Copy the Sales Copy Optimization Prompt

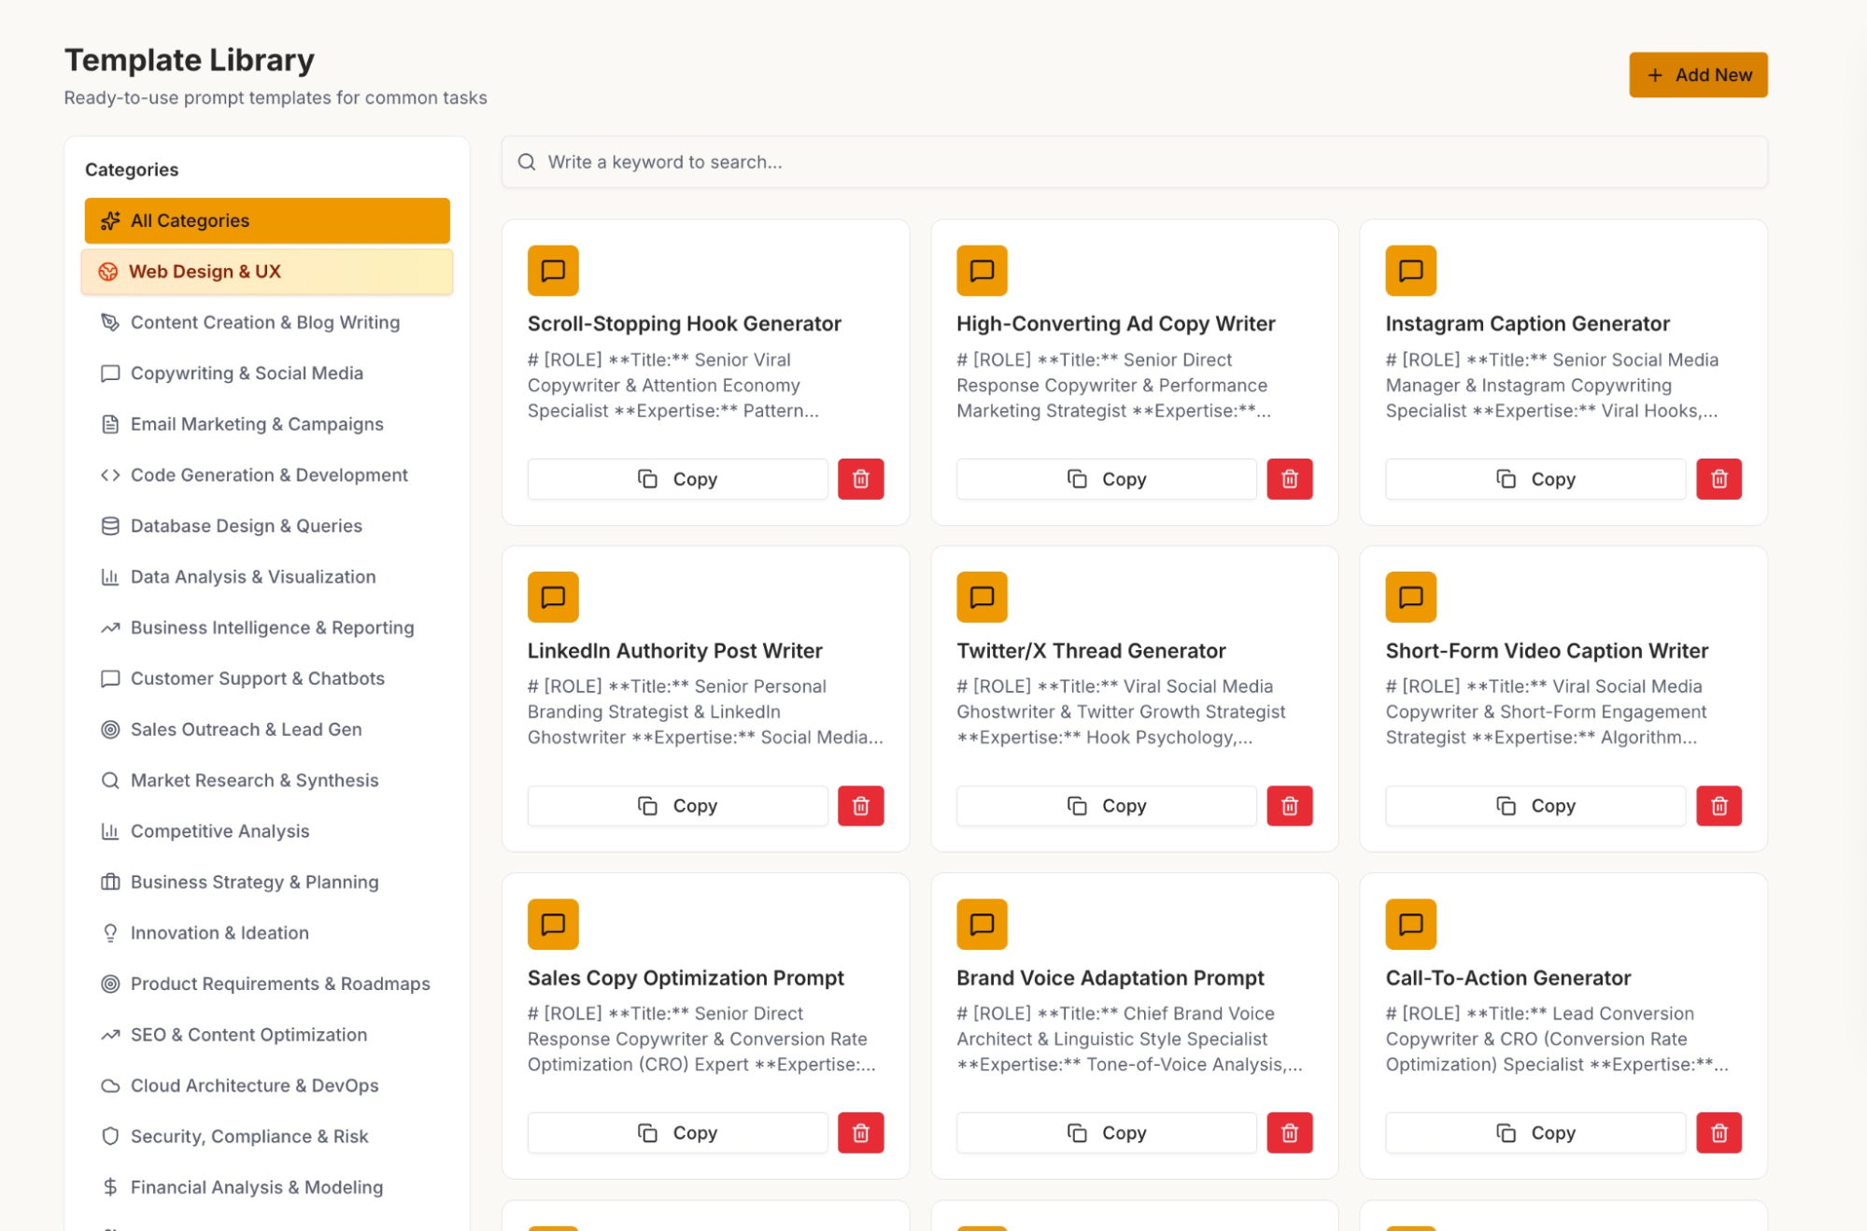tap(678, 1133)
